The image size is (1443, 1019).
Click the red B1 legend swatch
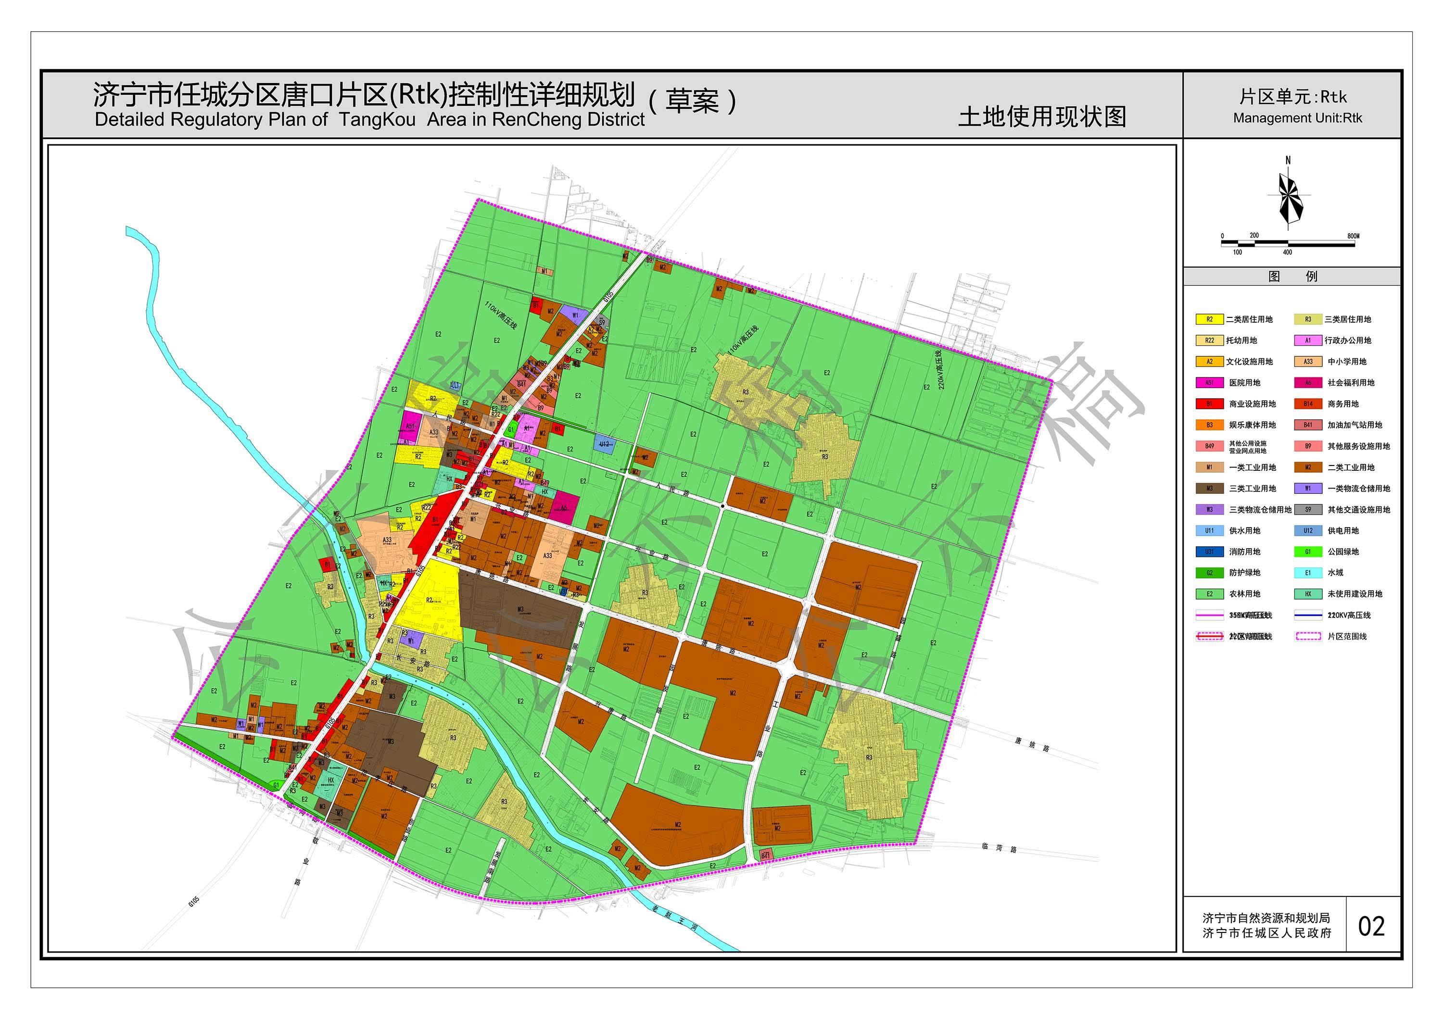coord(1209,404)
